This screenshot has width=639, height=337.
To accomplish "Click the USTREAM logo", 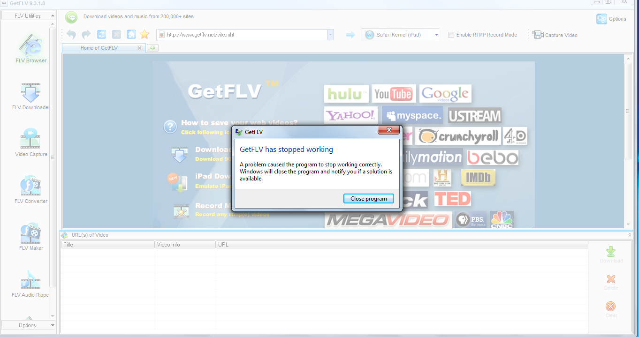I will [x=474, y=115].
